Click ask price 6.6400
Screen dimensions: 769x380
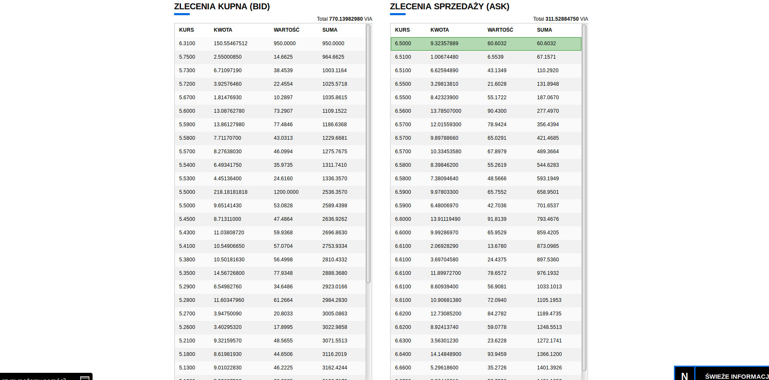tap(403, 354)
